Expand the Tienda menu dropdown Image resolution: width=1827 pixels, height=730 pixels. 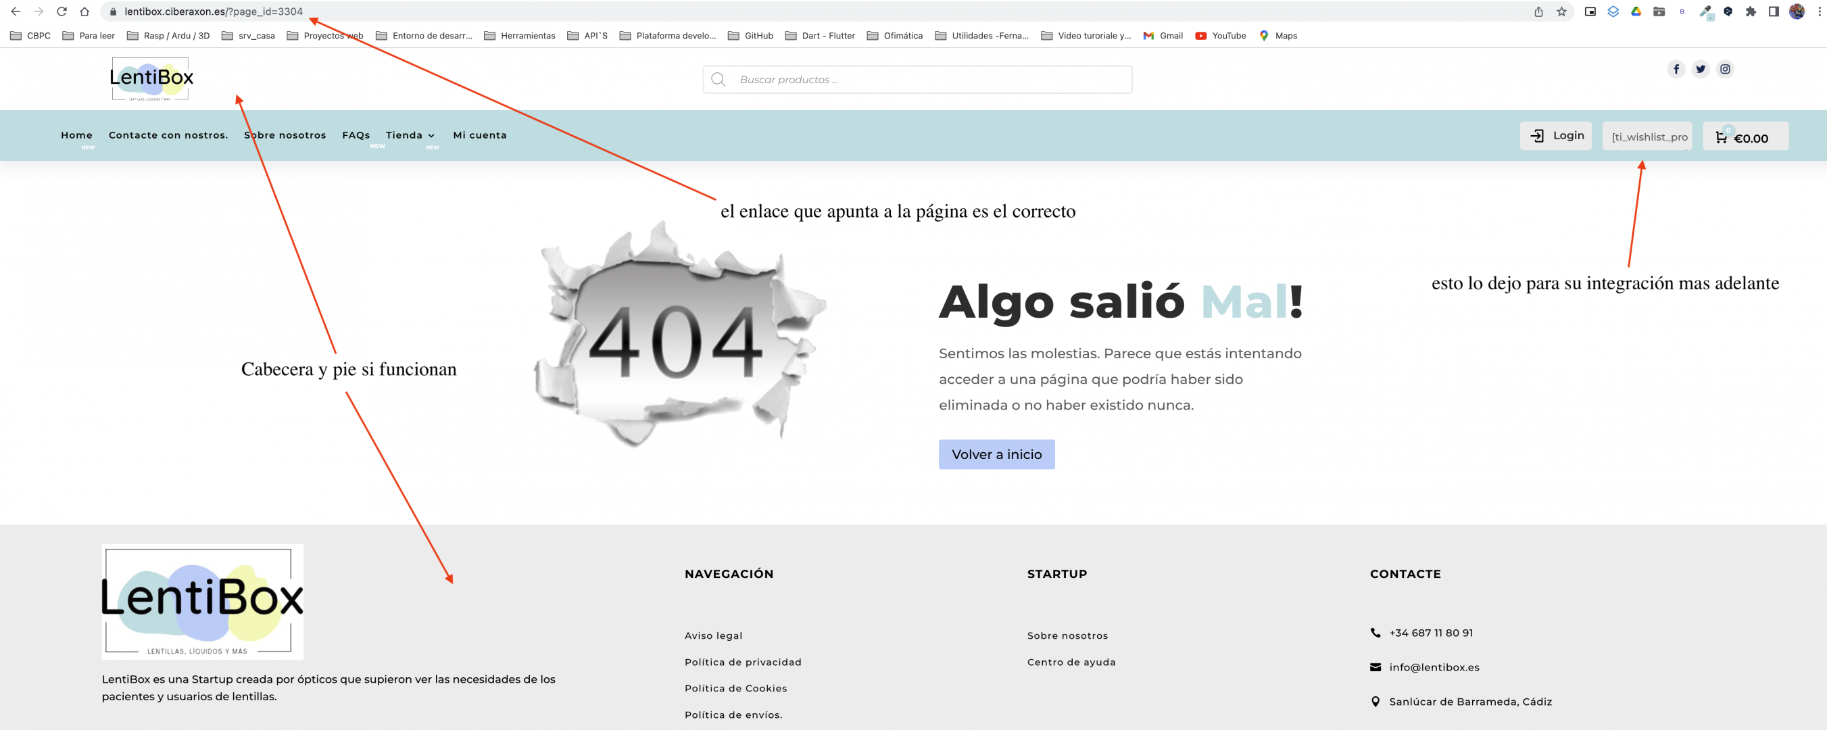[410, 135]
